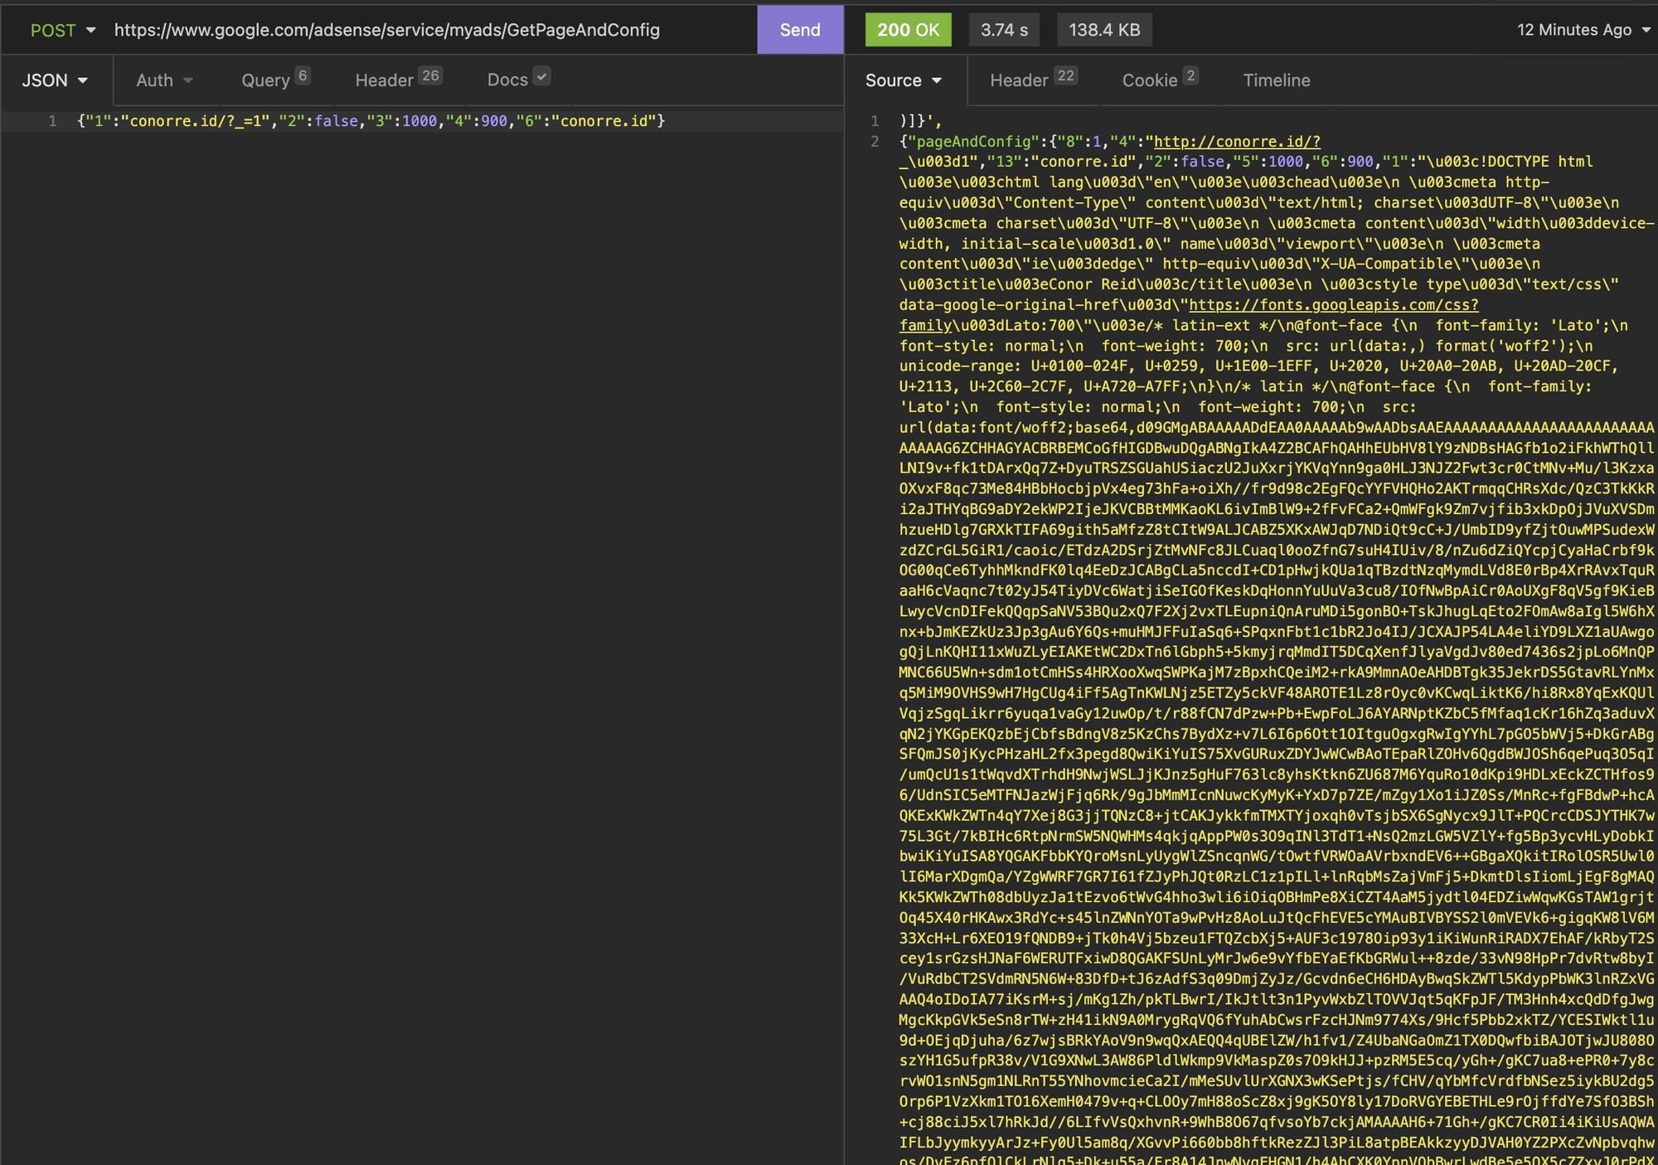Image resolution: width=1658 pixels, height=1165 pixels.
Task: Open the POST method dropdown
Action: 63,31
